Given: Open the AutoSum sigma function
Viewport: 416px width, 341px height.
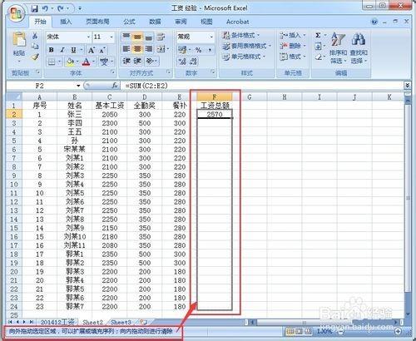Looking at the screenshot, I should pyautogui.click(x=318, y=35).
